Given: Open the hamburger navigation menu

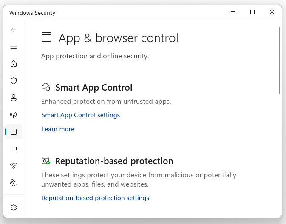Looking at the screenshot, I should point(14,47).
